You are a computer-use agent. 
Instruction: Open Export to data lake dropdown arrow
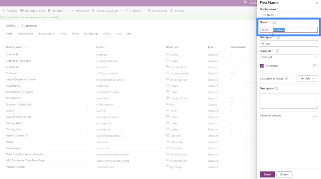point(121,11)
